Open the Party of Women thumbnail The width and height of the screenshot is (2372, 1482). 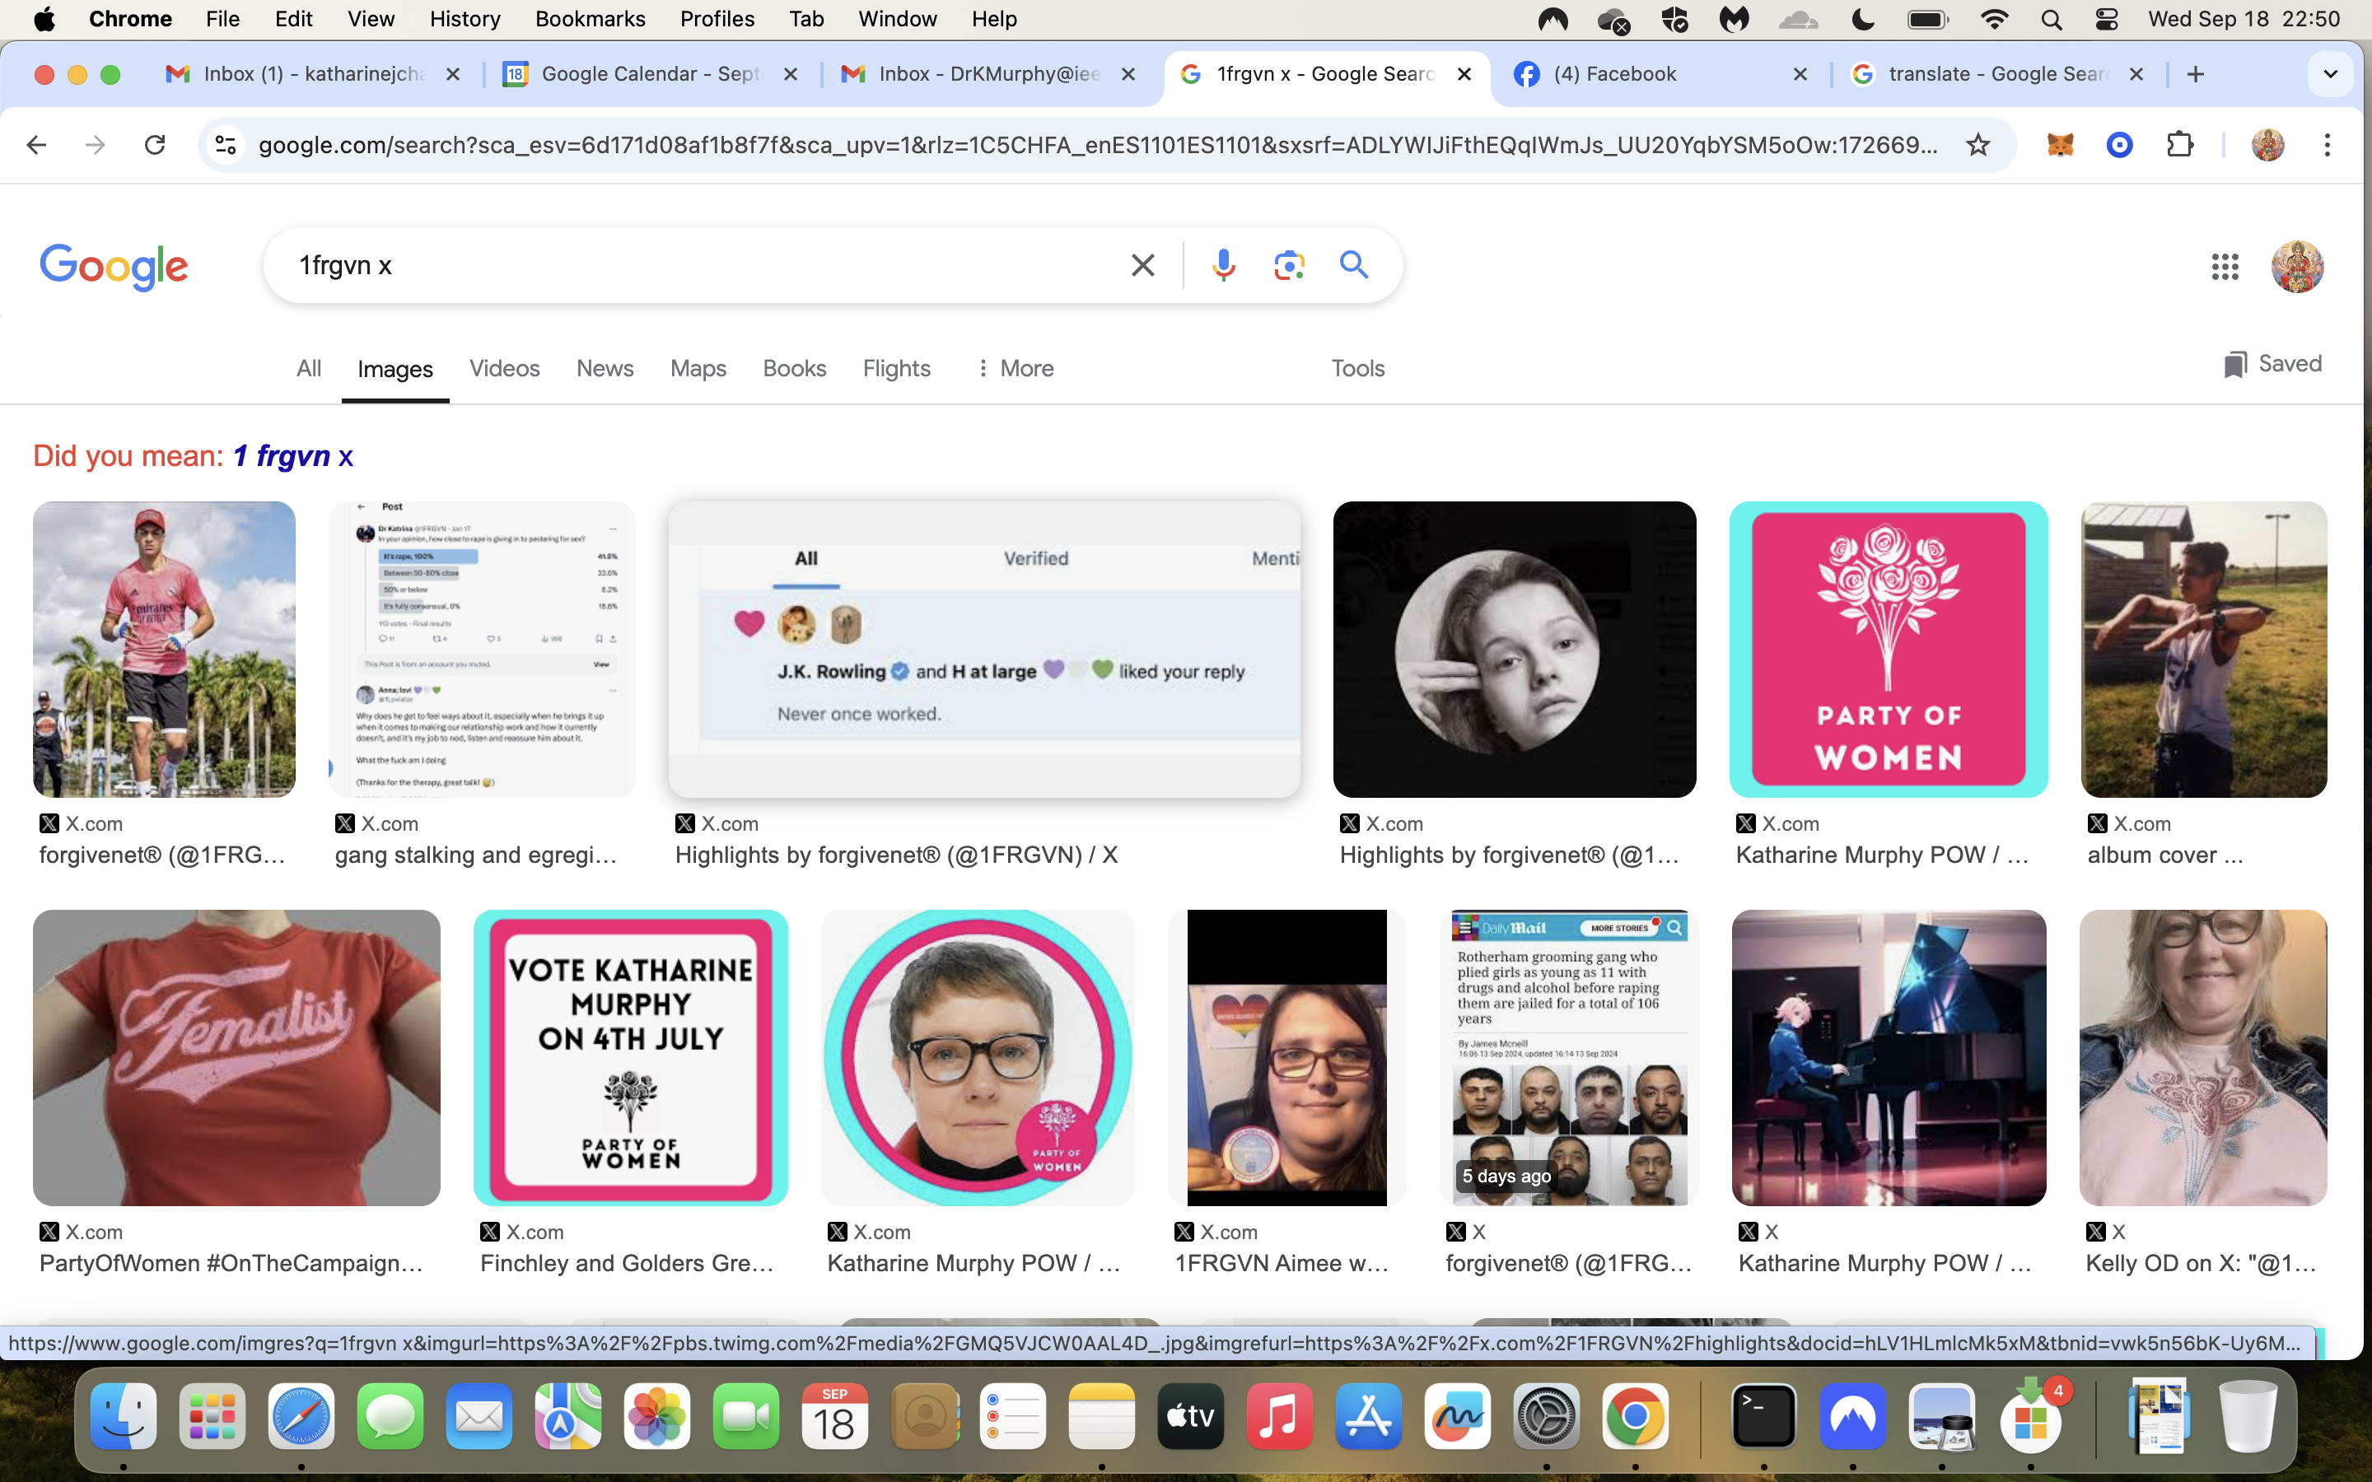[x=1888, y=649]
